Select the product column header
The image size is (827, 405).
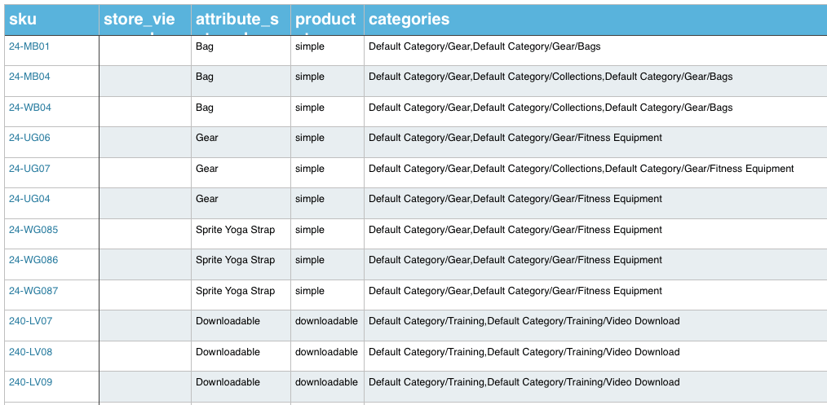coord(325,19)
